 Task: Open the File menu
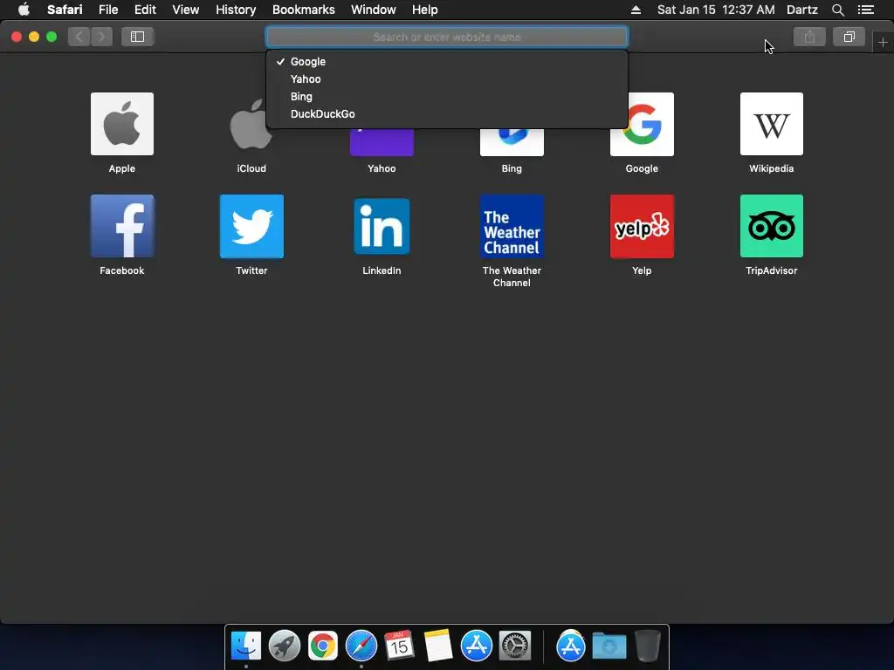[x=108, y=10]
